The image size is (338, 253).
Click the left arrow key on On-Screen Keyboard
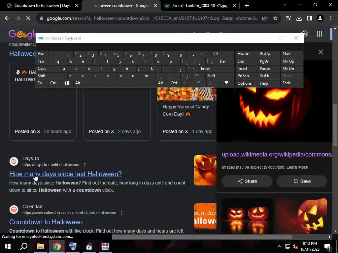pos(185,83)
